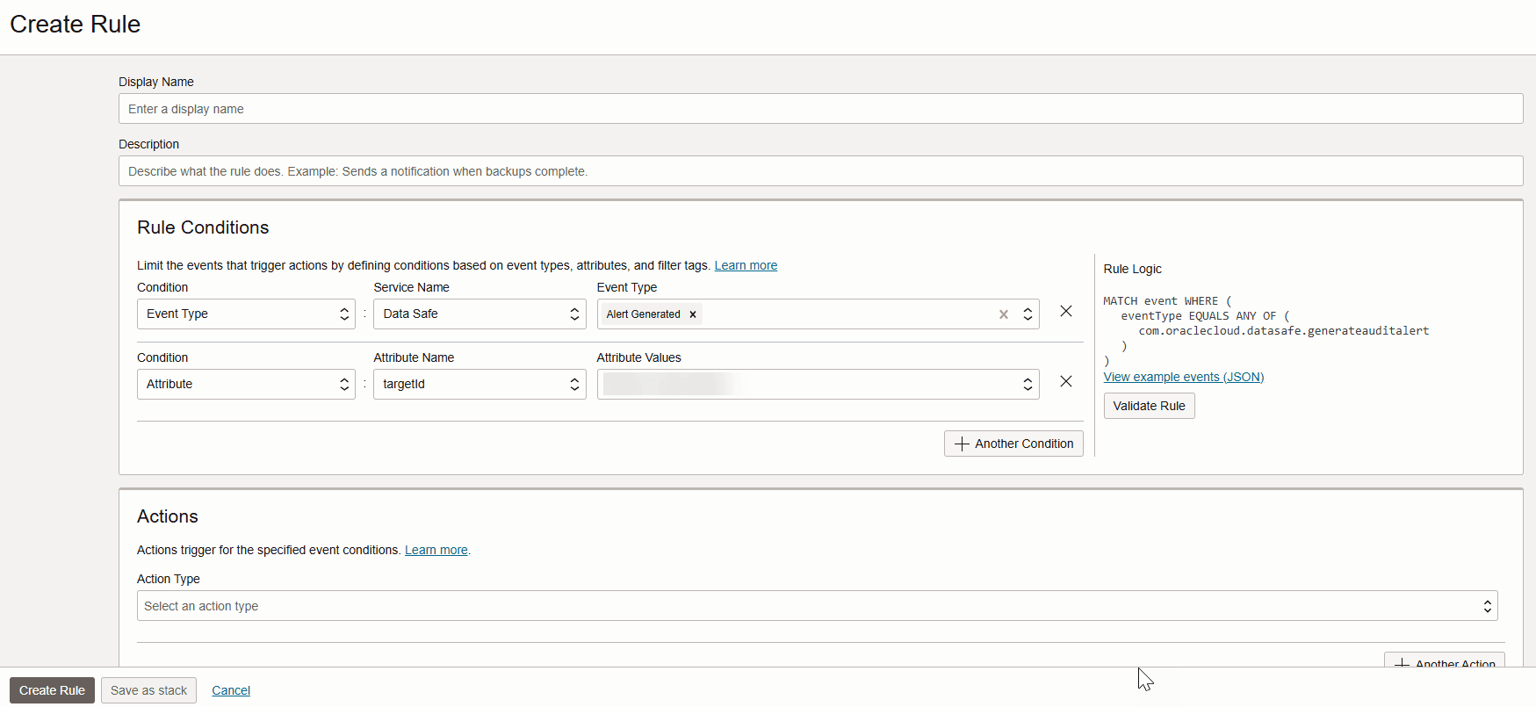Click the plus icon for Another Condition
This screenshot has height=707, width=1536.
(962, 444)
